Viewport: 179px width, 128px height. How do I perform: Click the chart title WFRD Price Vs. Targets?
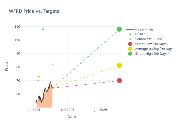point(34,12)
